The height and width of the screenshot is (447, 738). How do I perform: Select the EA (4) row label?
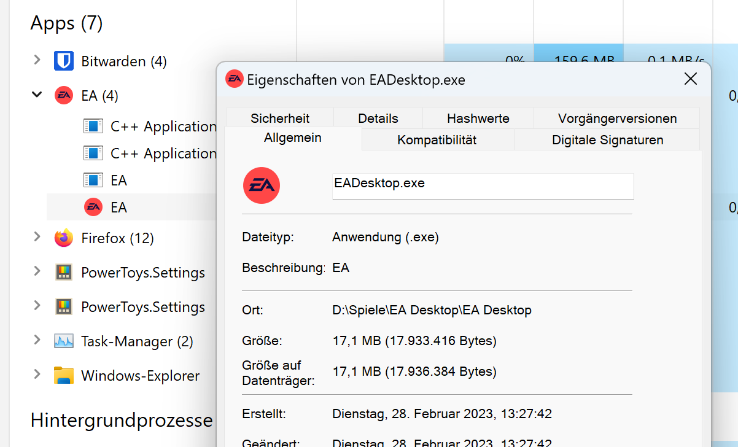tap(100, 96)
